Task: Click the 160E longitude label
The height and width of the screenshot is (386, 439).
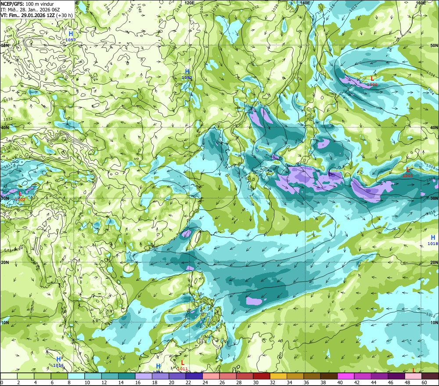Action: 421,3
